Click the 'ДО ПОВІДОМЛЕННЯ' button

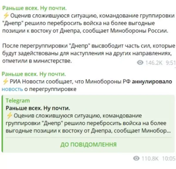point(89,145)
